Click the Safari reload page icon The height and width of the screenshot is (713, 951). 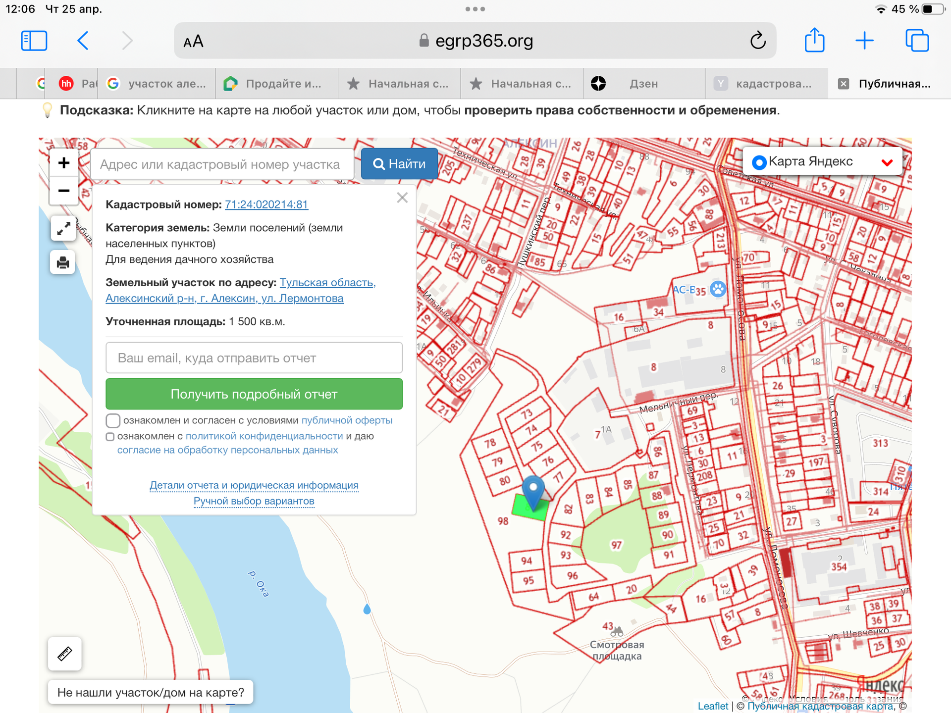758,41
